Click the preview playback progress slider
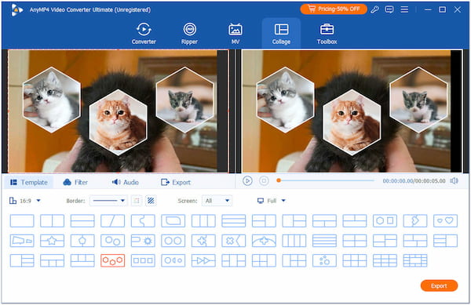The image size is (471, 305). (x=326, y=180)
